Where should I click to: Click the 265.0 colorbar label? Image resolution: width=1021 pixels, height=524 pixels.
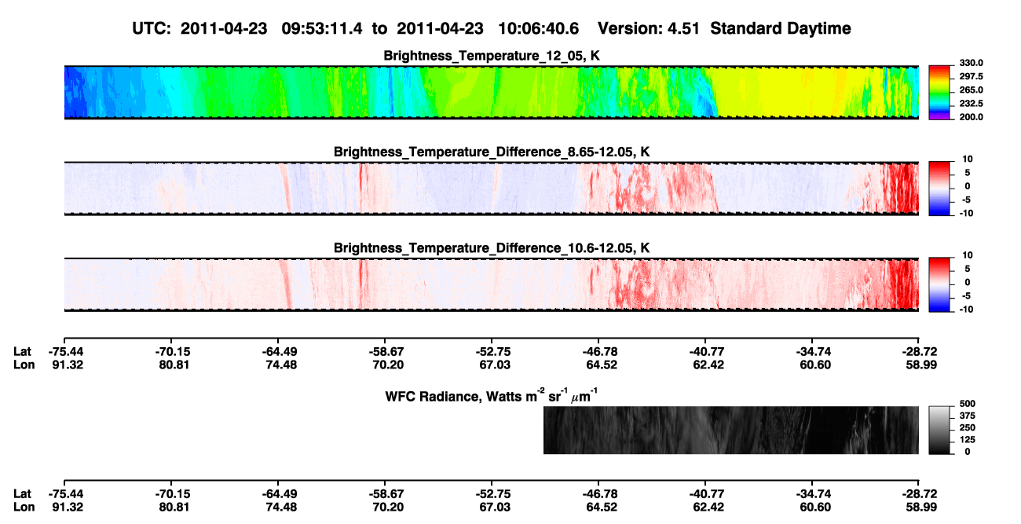pyautogui.click(x=972, y=90)
